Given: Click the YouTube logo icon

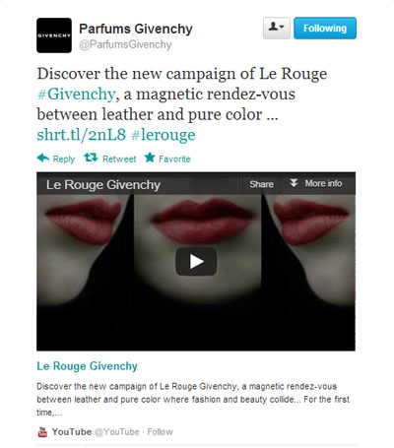Looking at the screenshot, I should click(42, 432).
